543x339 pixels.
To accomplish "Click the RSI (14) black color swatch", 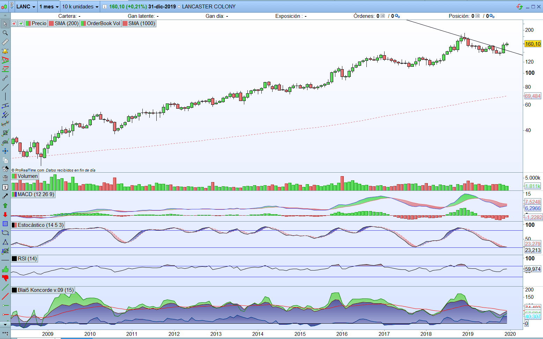I will tap(14, 259).
